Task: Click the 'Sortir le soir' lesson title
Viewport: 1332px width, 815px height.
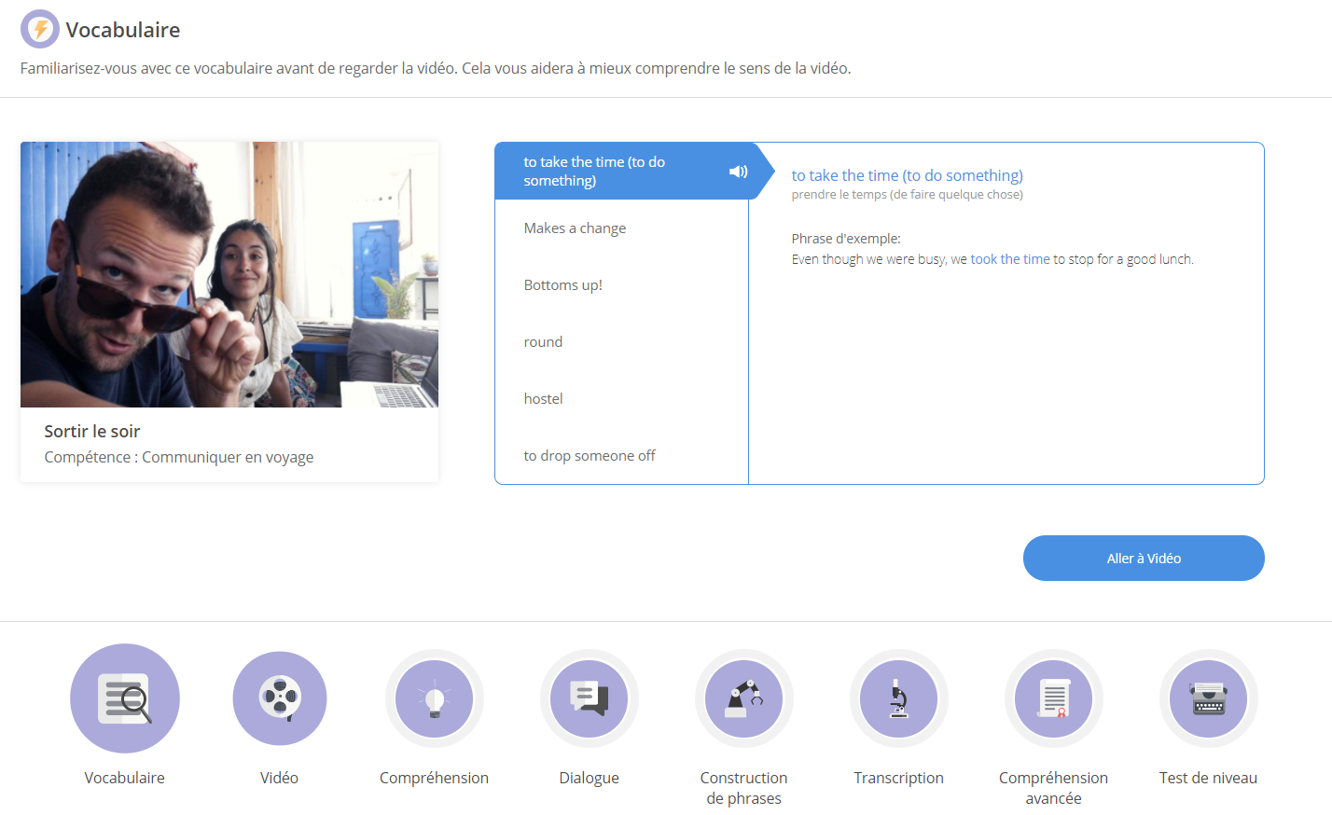Action: point(92,431)
